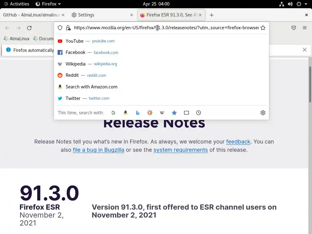Open file a bug in Bugzilla link
This screenshot has height=234, width=312.
click(x=98, y=150)
